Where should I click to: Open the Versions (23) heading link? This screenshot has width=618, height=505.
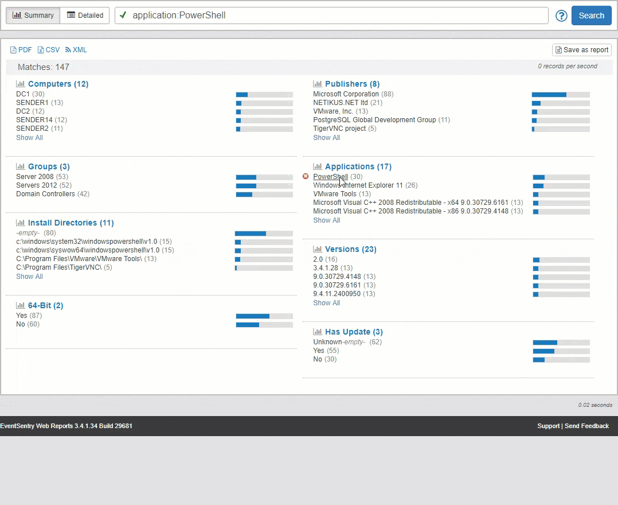351,249
